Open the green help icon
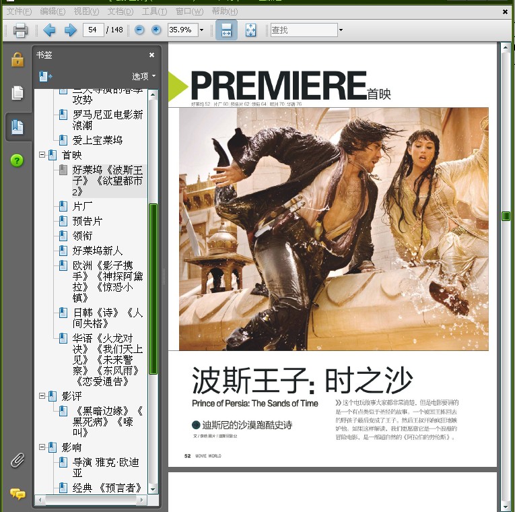 pyautogui.click(x=17, y=161)
